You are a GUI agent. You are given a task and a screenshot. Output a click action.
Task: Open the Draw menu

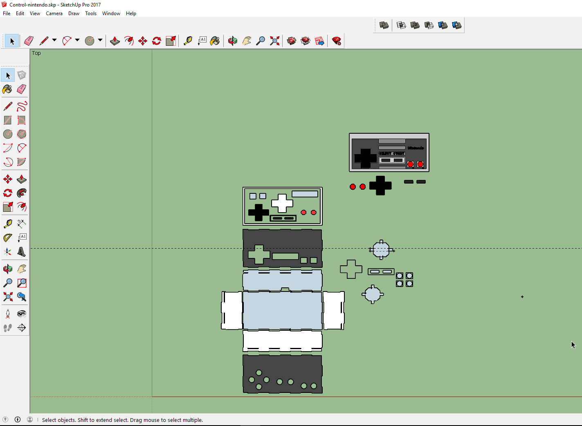74,13
